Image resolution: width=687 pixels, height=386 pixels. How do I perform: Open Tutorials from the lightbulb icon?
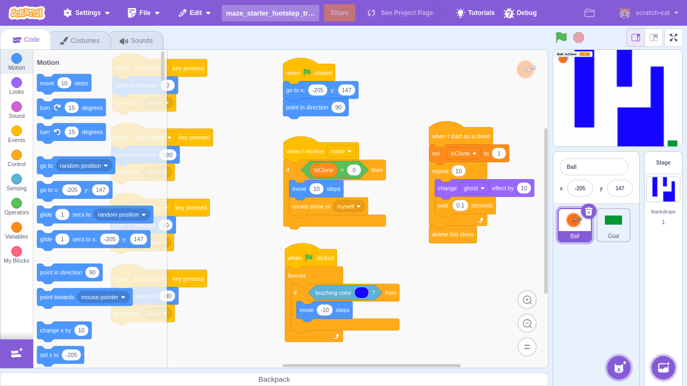(475, 13)
